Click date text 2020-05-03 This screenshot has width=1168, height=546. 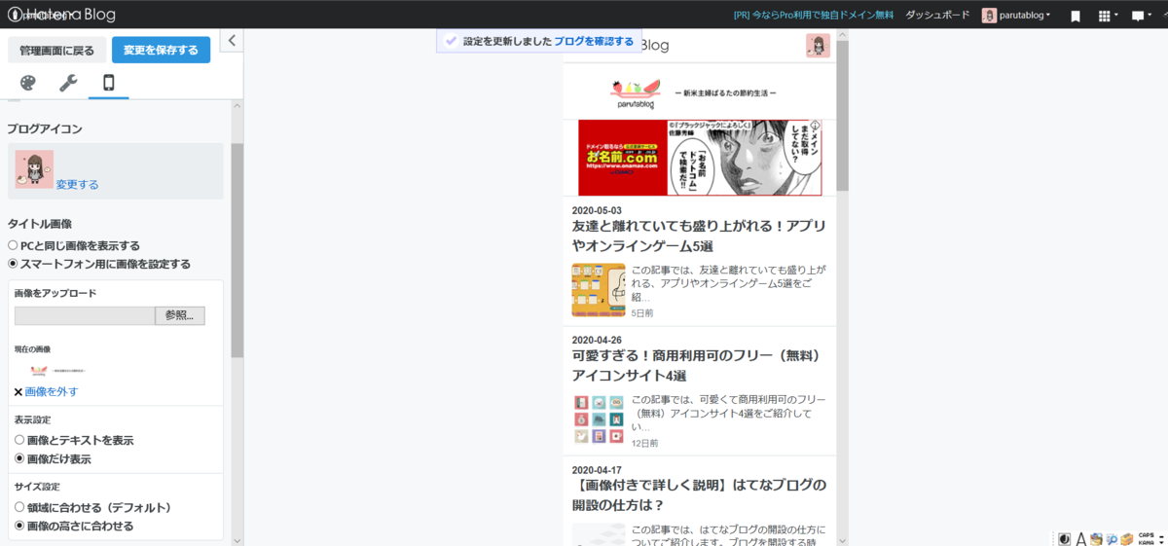[x=597, y=210]
